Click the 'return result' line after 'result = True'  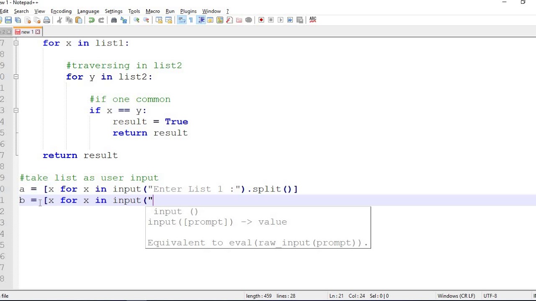pos(150,133)
